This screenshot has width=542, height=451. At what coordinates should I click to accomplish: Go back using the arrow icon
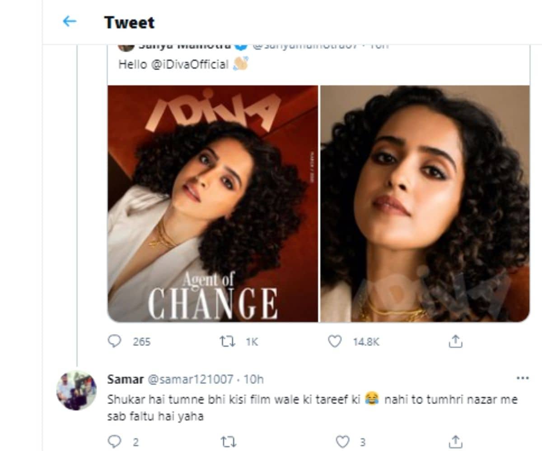69,21
